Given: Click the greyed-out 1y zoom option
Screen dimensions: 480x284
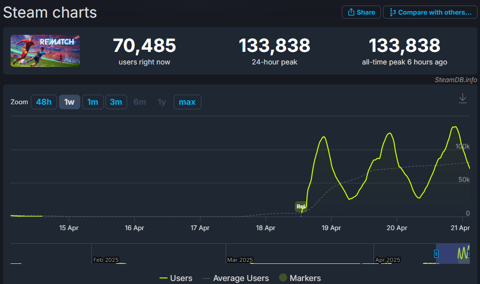Looking at the screenshot, I should 162,102.
